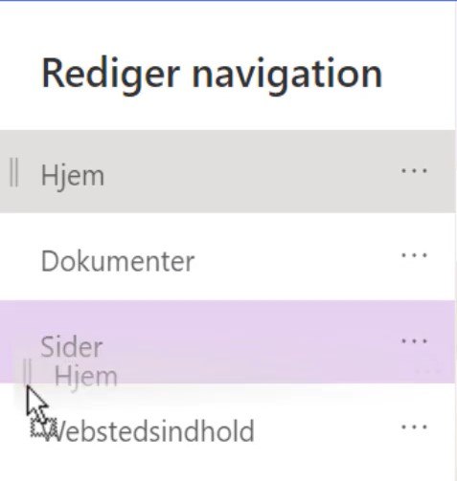The width and height of the screenshot is (457, 481).
Task: Select the Hjem navigation item
Action: (x=73, y=176)
